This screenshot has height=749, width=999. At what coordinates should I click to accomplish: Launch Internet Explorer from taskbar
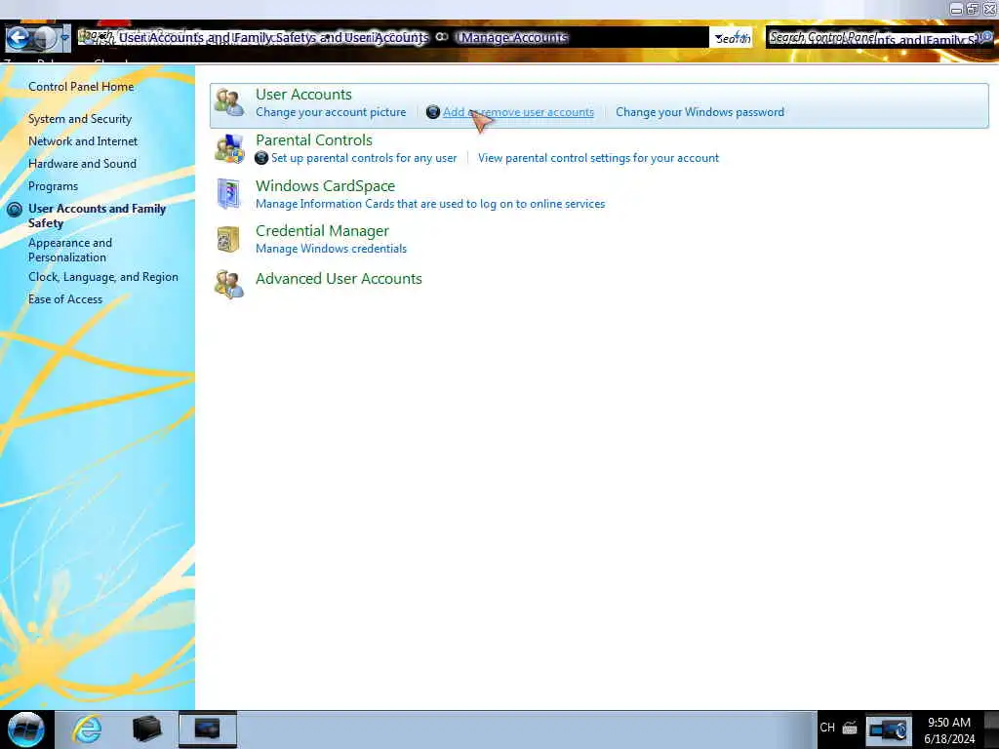tap(87, 729)
